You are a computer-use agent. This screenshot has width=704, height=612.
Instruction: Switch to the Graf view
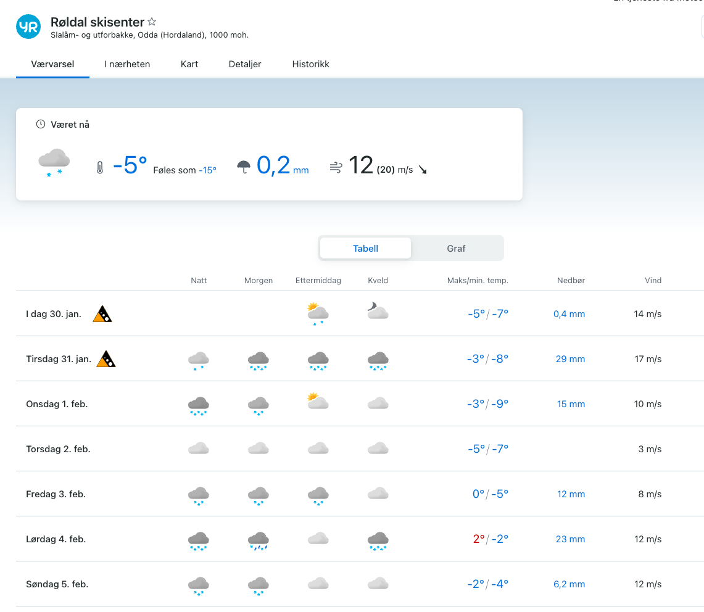[456, 249]
